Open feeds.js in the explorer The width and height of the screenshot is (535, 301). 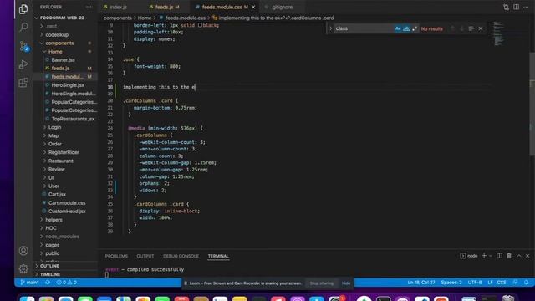point(60,69)
